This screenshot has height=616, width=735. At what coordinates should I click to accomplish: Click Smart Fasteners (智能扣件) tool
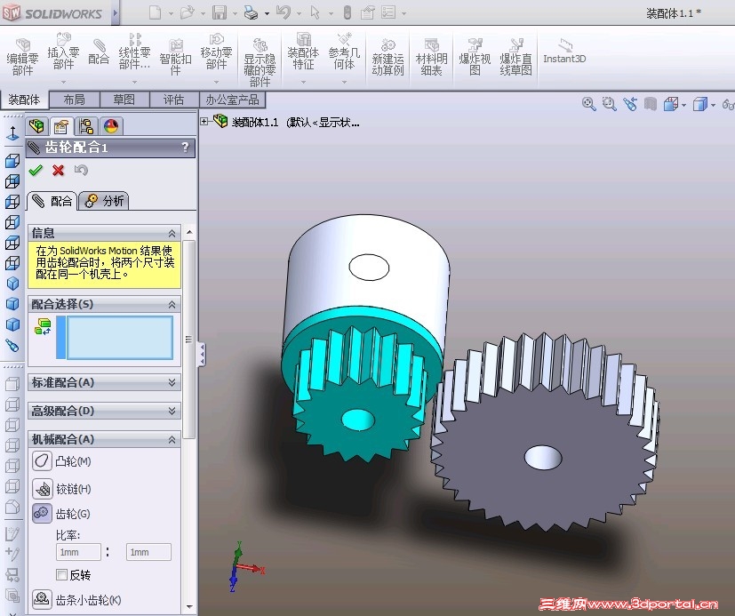[x=175, y=57]
